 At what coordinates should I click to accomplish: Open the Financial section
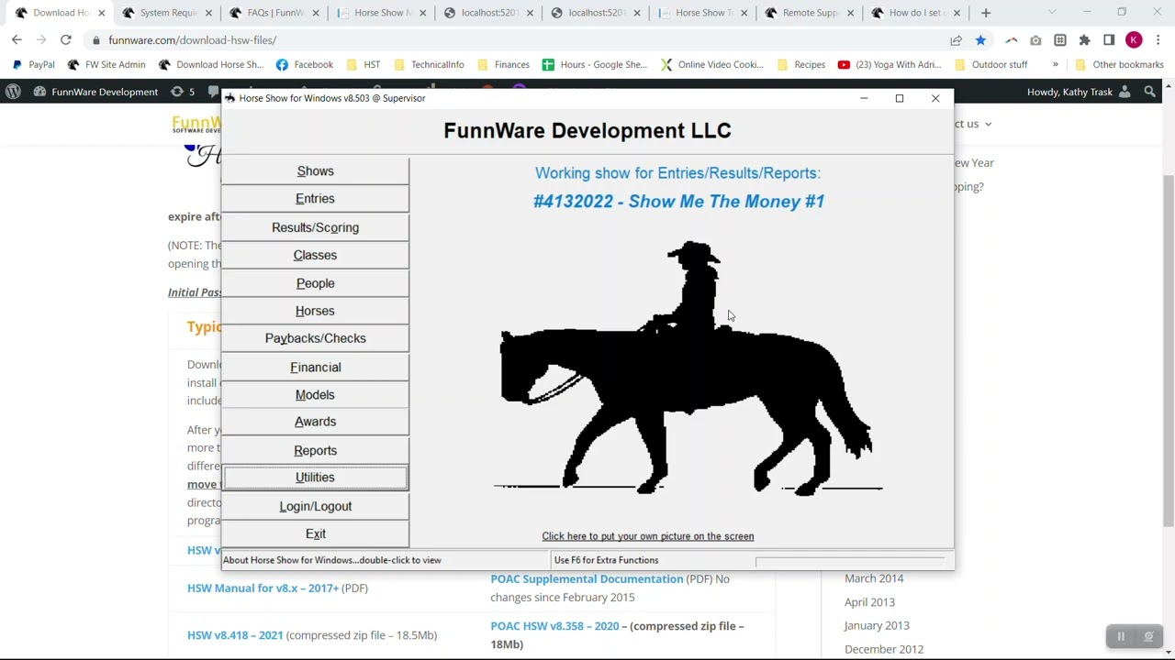tap(315, 367)
